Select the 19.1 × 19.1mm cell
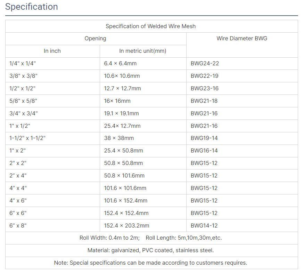This screenshot has width=304, height=273. [121, 114]
